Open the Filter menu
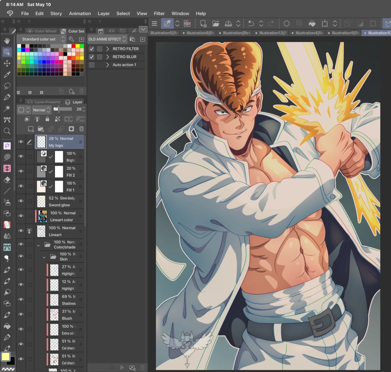391x372 pixels. tap(159, 13)
